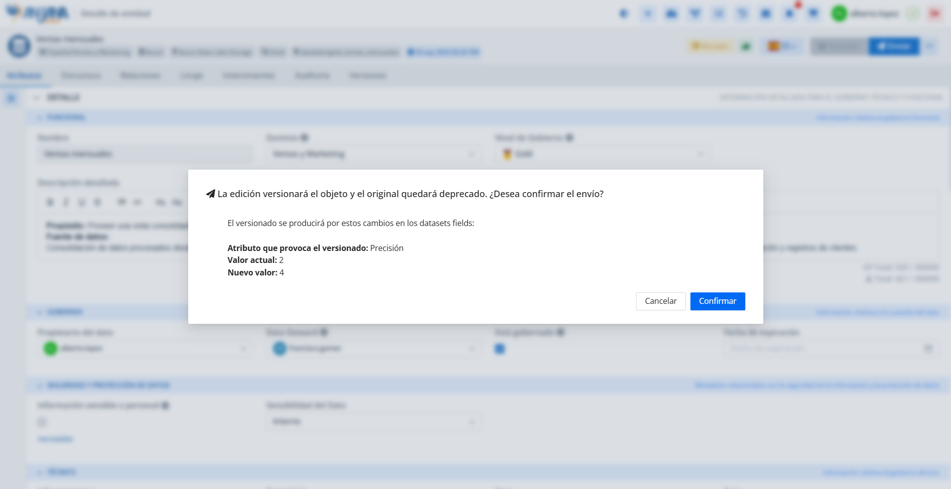Open the Versiones tab
The image size is (951, 489).
[367, 76]
